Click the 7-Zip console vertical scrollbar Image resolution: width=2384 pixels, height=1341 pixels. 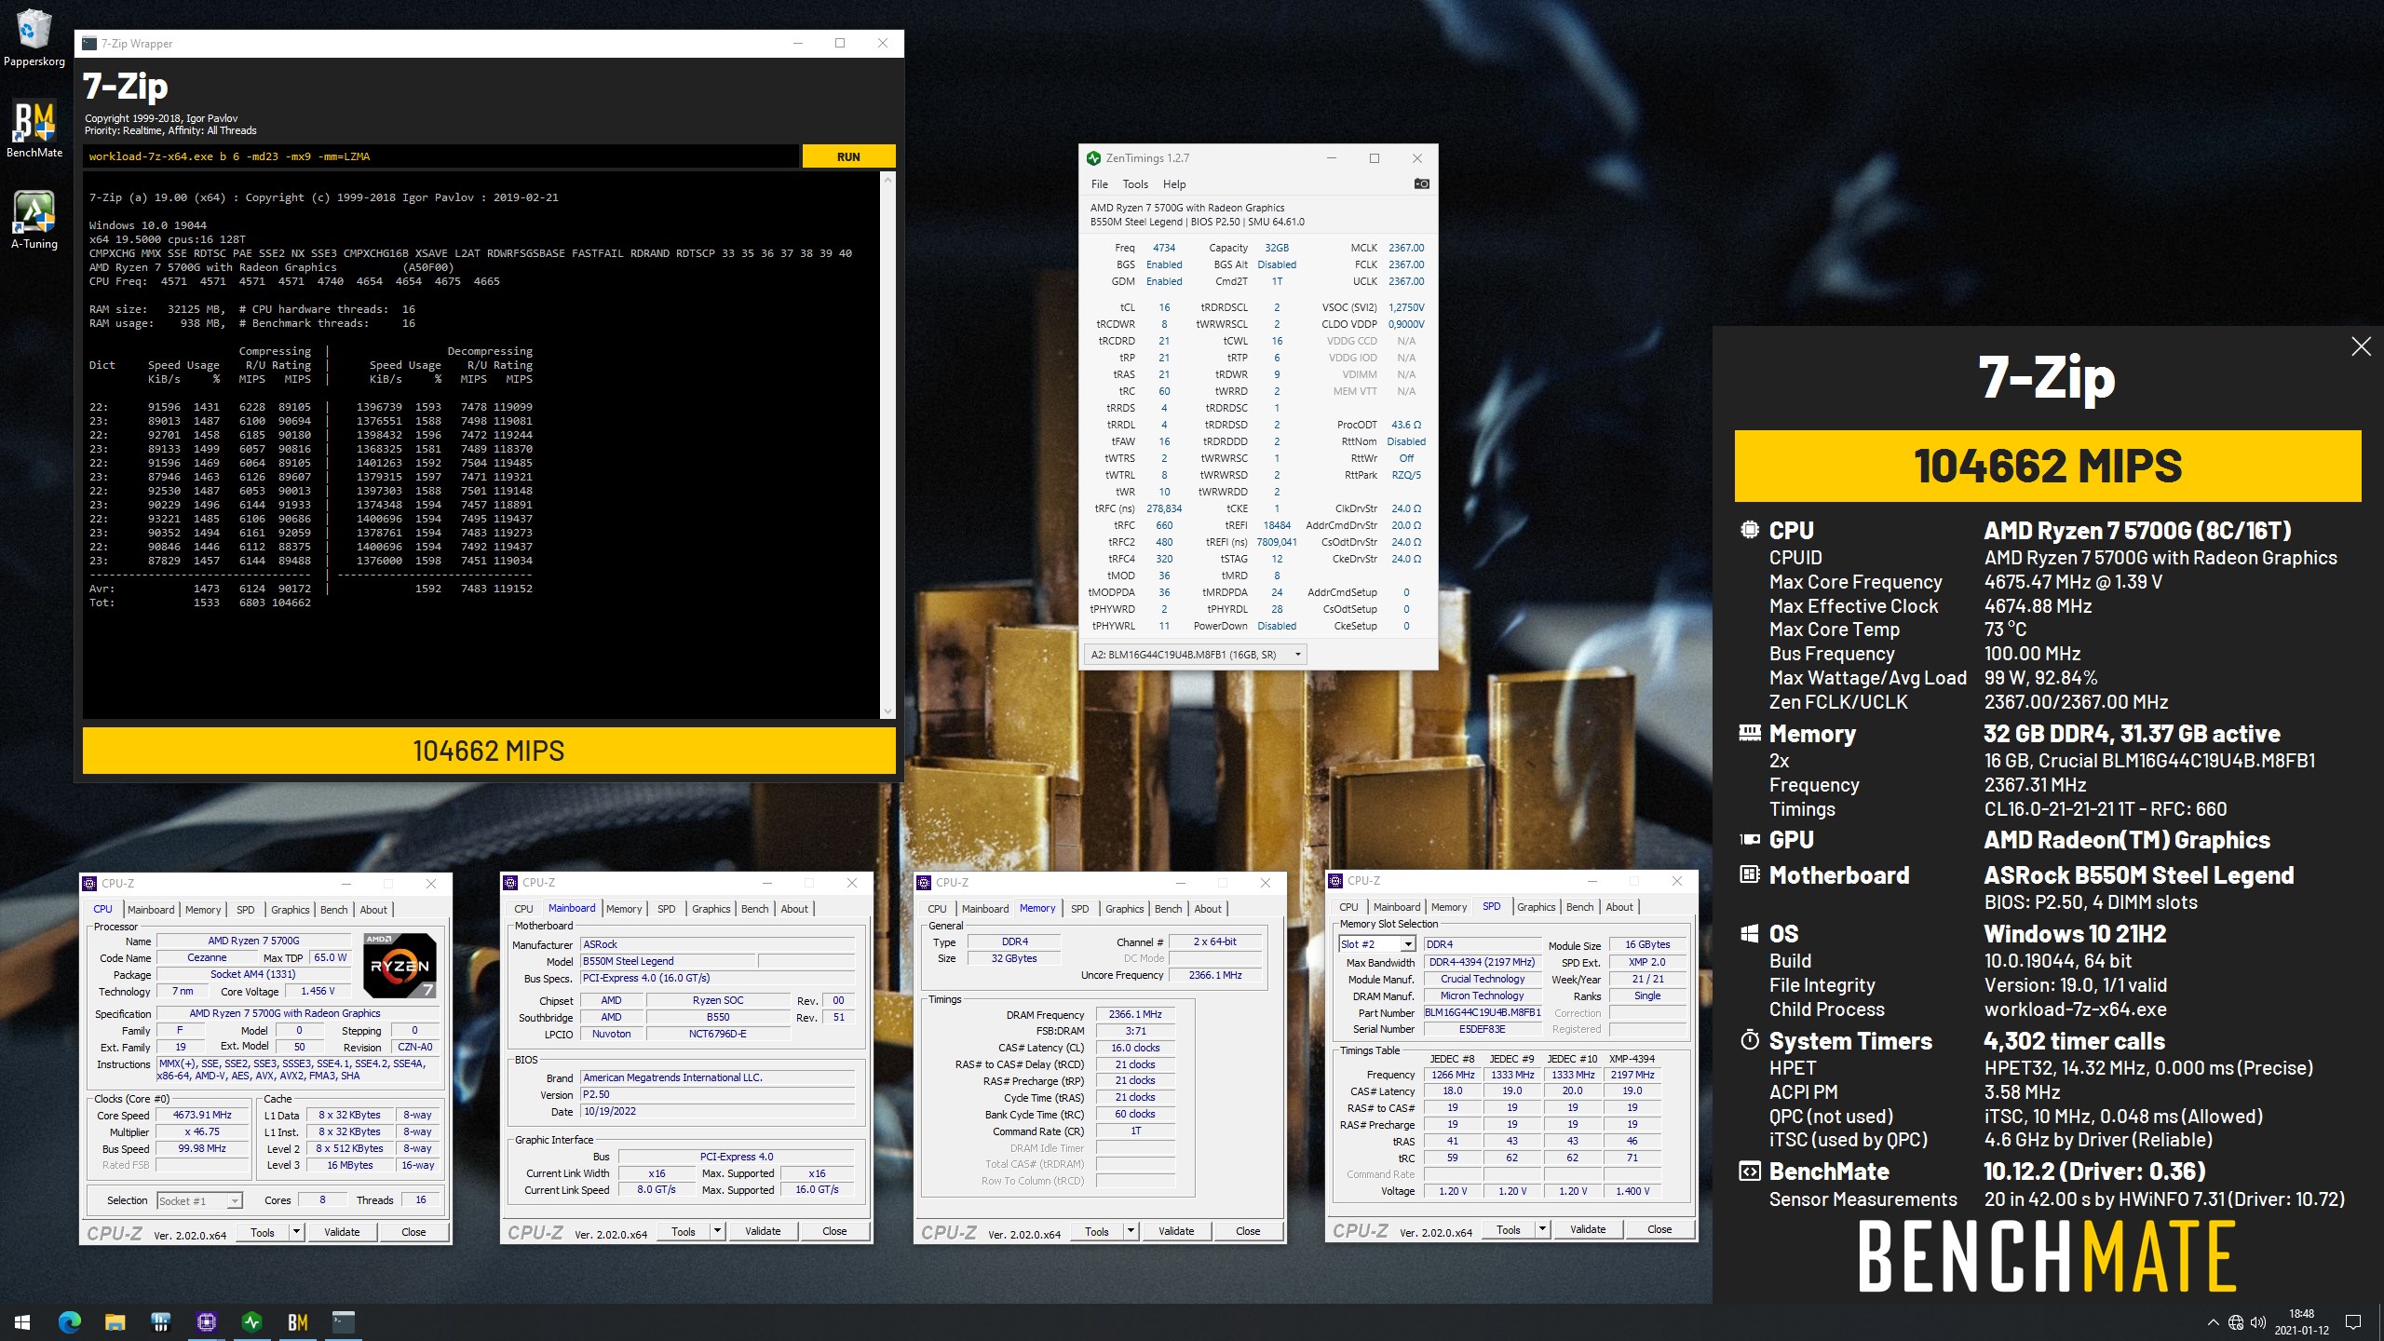pyautogui.click(x=887, y=443)
